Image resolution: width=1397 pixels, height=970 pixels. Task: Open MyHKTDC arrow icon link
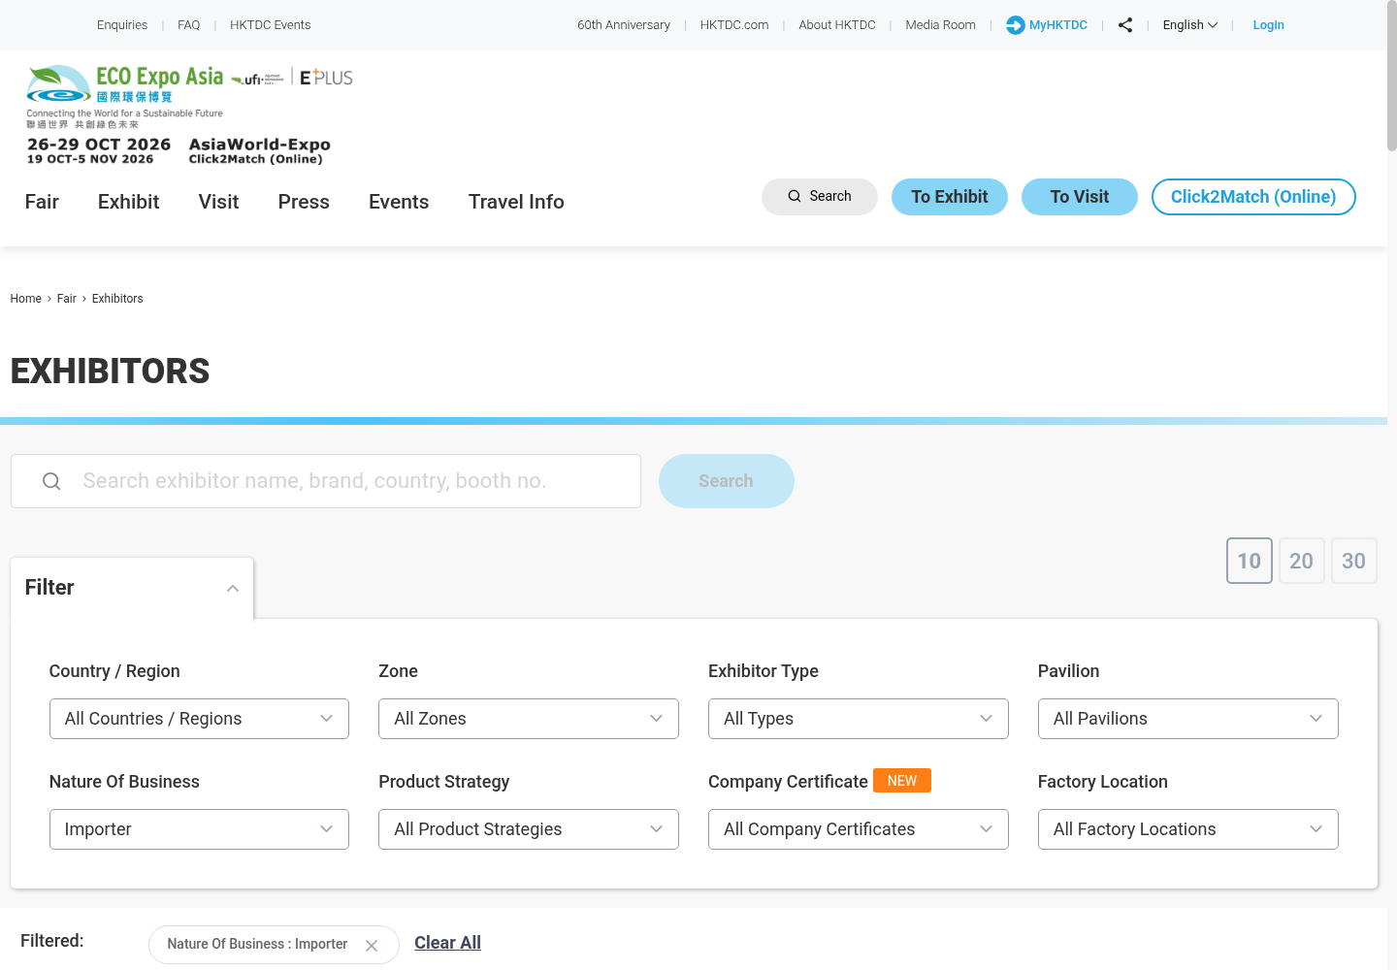1015,25
